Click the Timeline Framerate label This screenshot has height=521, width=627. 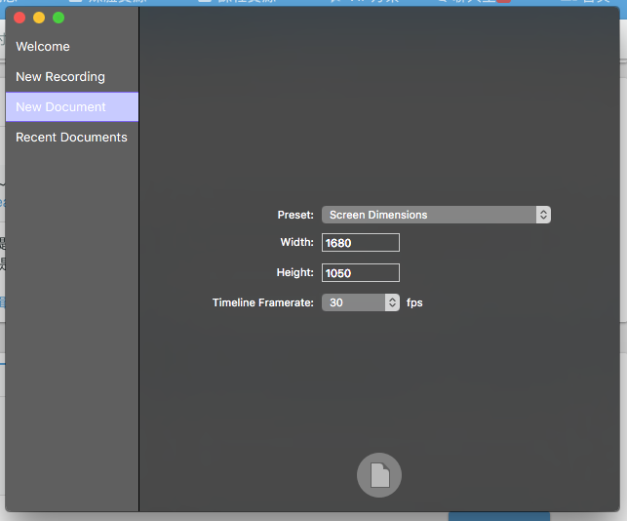coord(262,302)
